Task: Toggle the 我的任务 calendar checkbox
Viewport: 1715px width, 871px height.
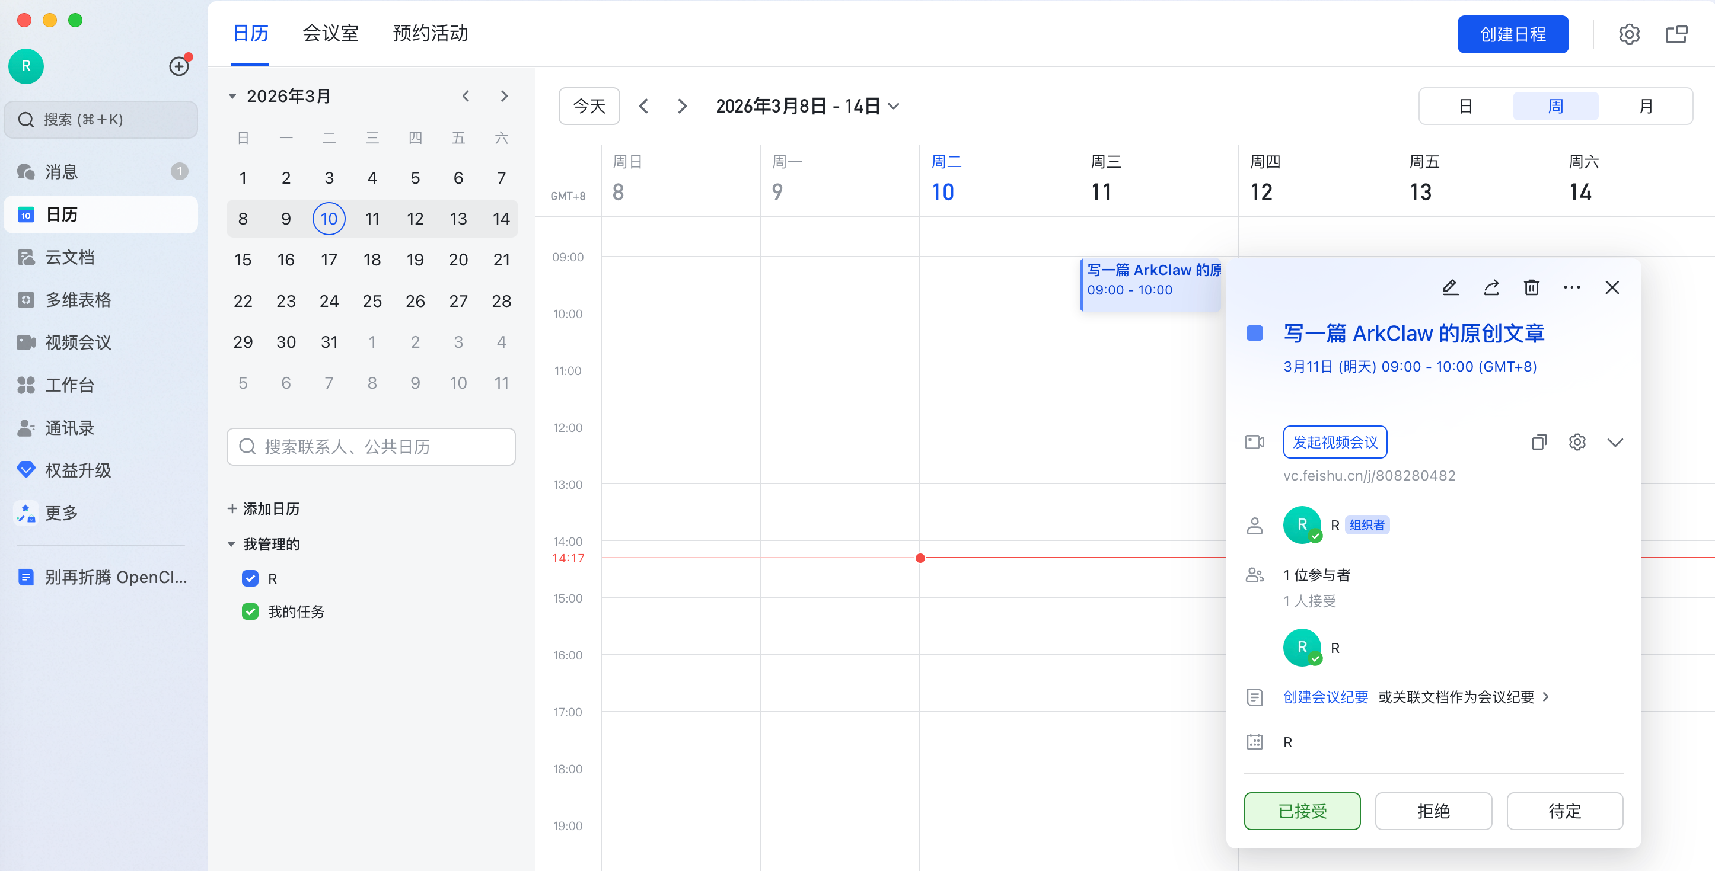Action: coord(250,611)
